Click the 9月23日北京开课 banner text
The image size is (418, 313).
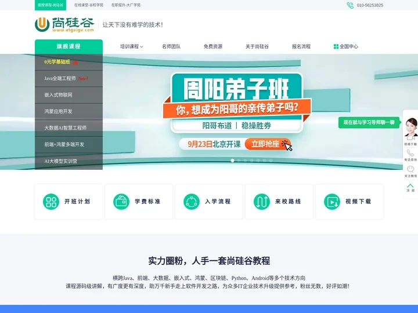[x=214, y=144]
